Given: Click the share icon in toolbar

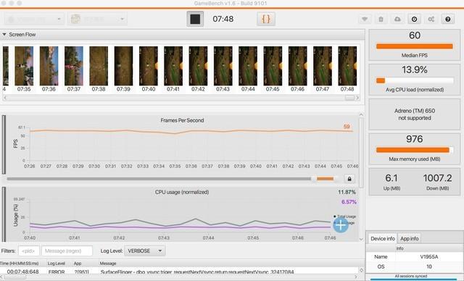Looking at the screenshot, I should pyautogui.click(x=431, y=20).
